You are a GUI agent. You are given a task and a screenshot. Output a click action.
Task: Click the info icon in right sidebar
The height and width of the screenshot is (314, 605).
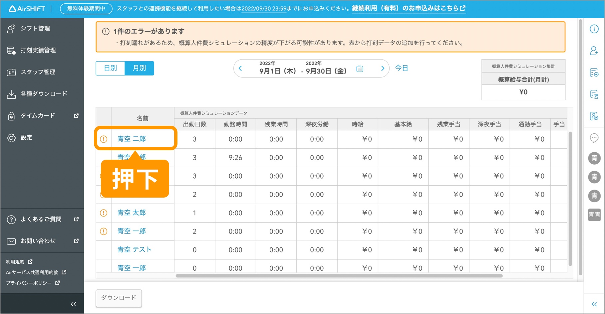[594, 29]
